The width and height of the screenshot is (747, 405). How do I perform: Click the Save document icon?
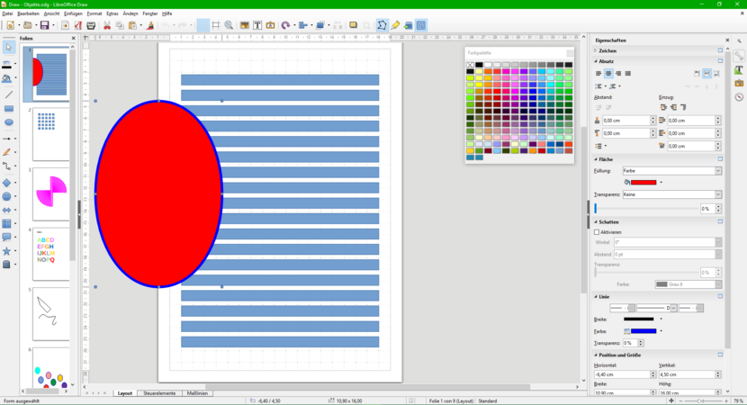click(42, 25)
